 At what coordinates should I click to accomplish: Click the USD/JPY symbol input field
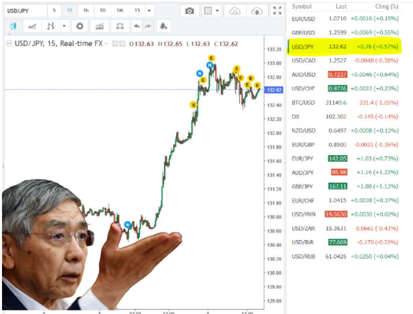[25, 11]
